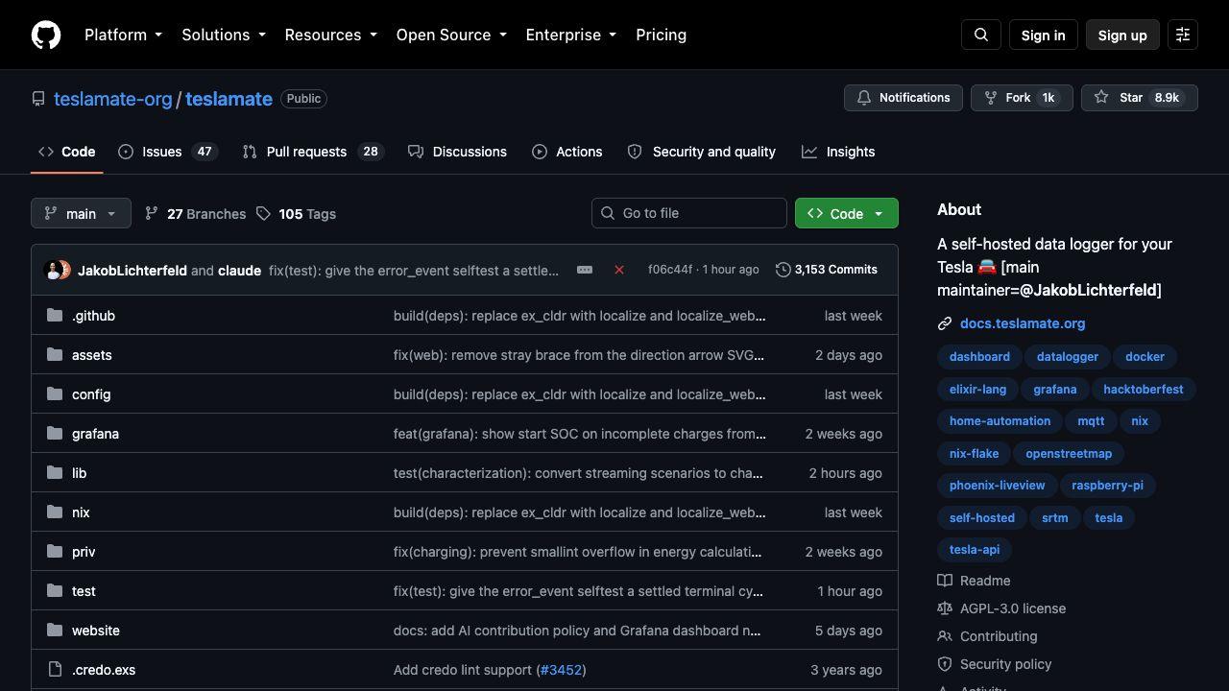Click the assets folder icon
Image resolution: width=1229 pixels, height=691 pixels.
(x=55, y=355)
